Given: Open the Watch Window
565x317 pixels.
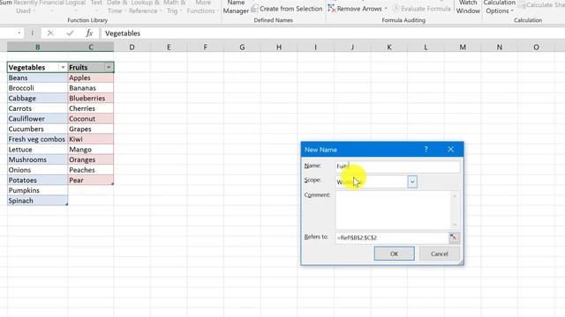Looking at the screenshot, I should (x=468, y=6).
